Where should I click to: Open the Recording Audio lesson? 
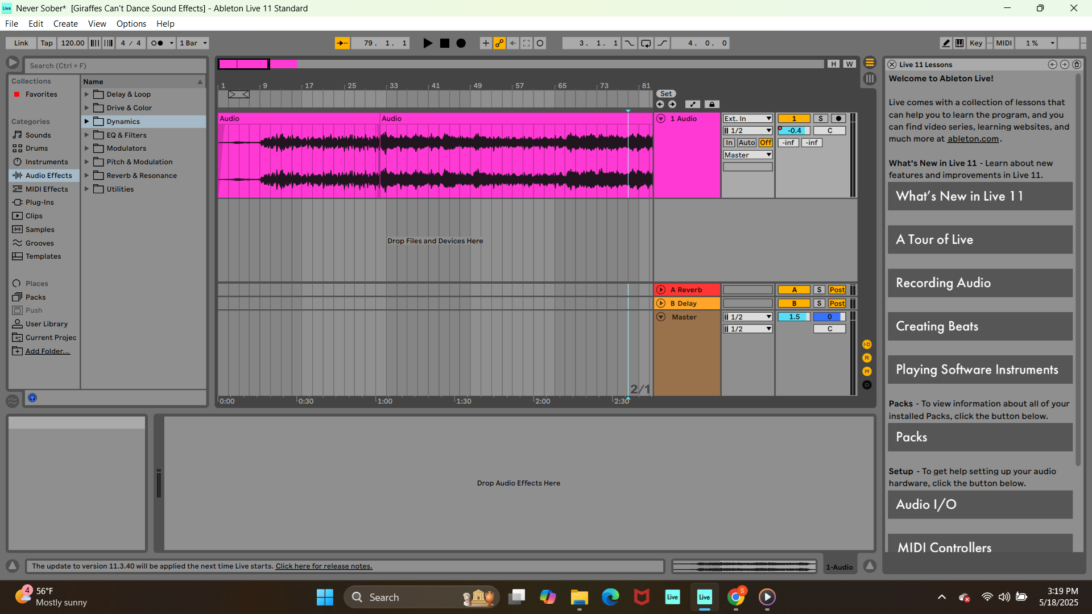[980, 283]
